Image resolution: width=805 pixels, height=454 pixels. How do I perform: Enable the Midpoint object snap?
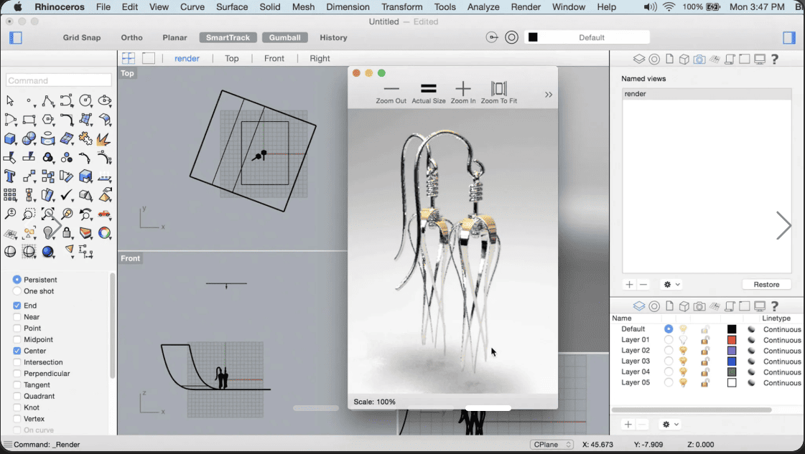pyautogui.click(x=17, y=339)
